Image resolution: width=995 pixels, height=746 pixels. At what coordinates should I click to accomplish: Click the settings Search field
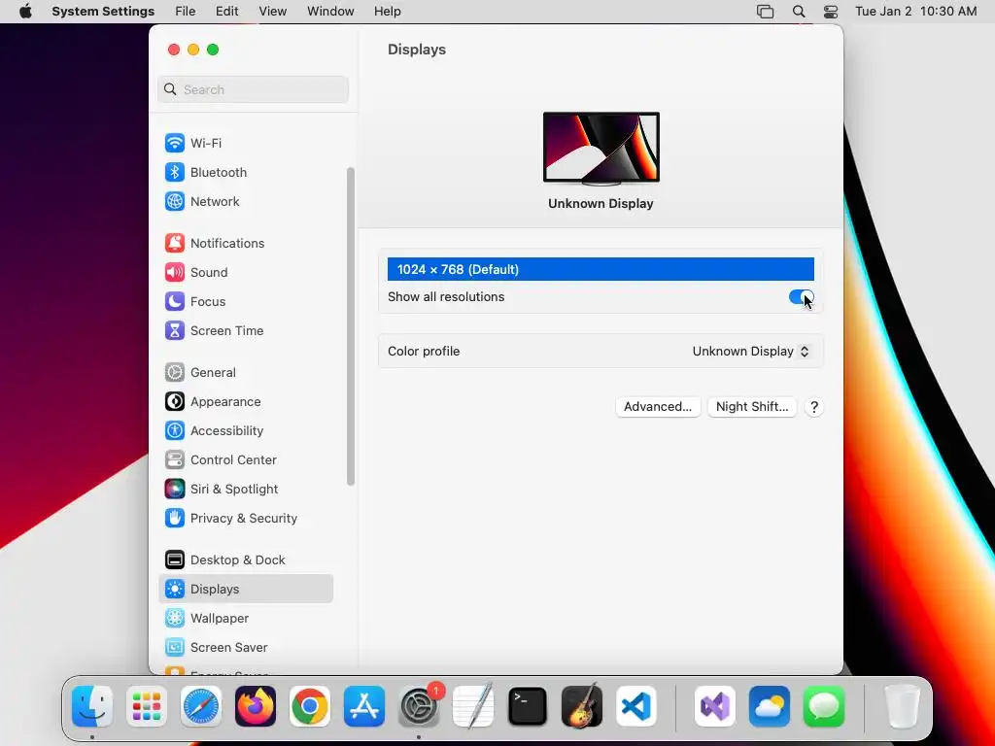[x=254, y=89]
